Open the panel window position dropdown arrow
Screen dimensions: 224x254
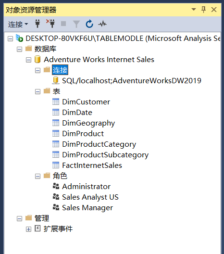coord(194,9)
